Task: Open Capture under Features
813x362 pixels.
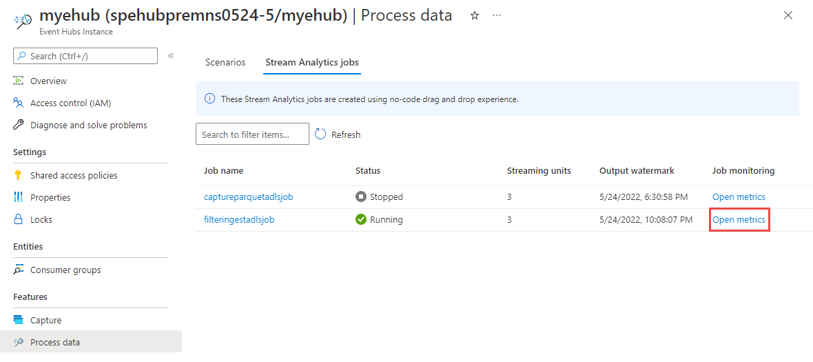Action: (x=45, y=320)
